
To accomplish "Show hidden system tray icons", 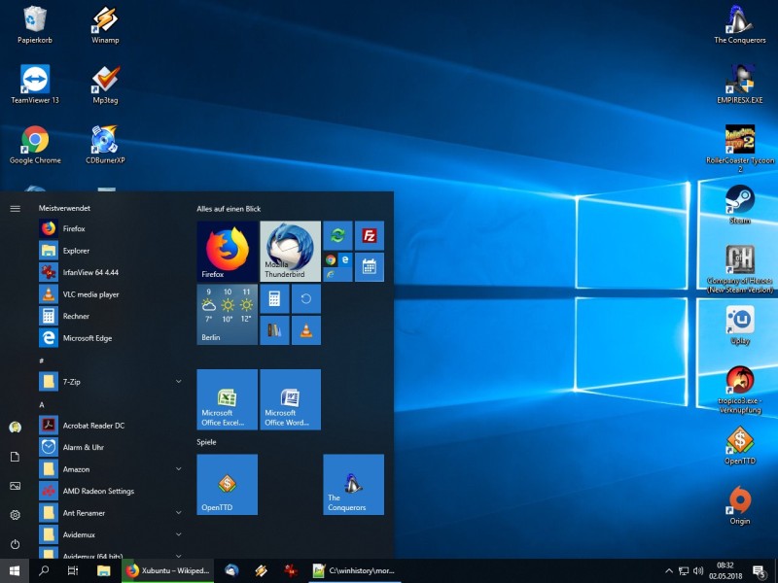I will click(x=669, y=571).
